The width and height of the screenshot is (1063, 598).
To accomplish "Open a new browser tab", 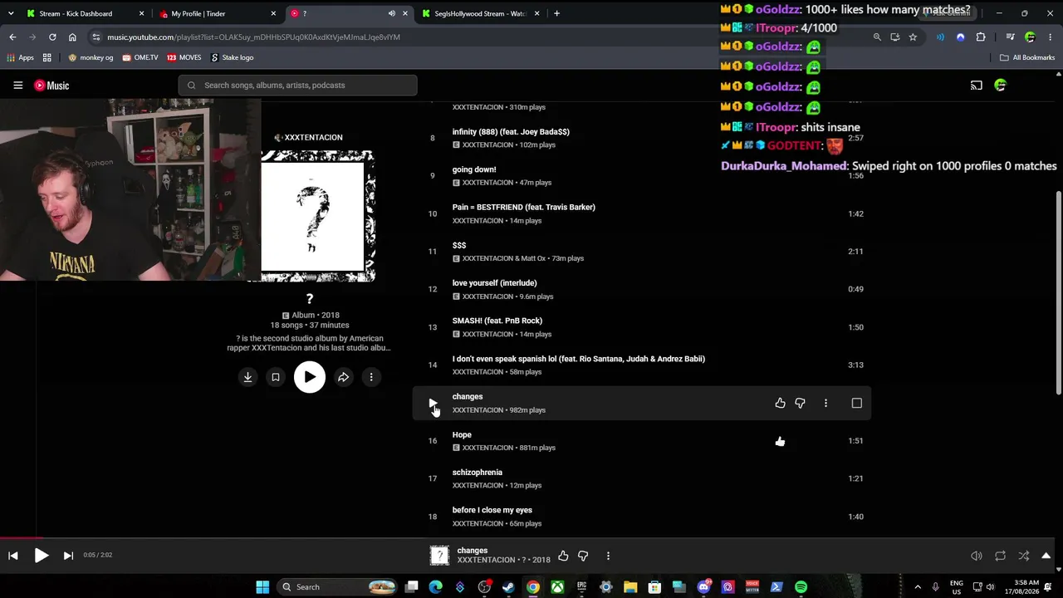I will pyautogui.click(x=556, y=13).
